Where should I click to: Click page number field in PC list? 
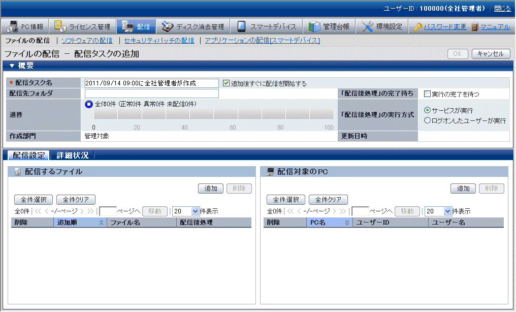pyautogui.click(x=360, y=211)
